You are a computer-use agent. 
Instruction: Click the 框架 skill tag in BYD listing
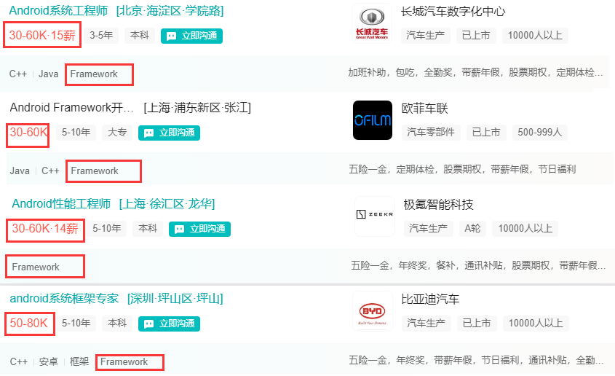click(x=79, y=361)
